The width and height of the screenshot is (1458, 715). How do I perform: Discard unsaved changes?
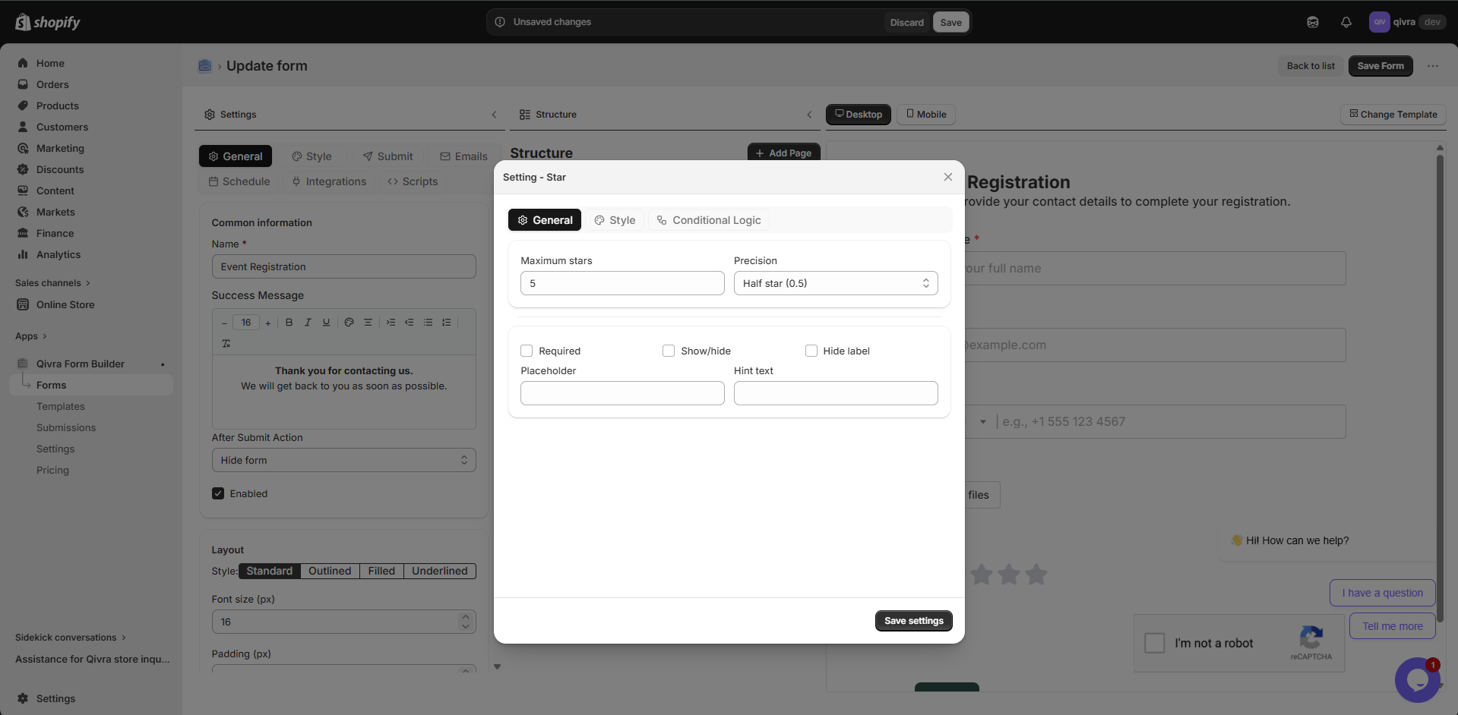(x=906, y=22)
